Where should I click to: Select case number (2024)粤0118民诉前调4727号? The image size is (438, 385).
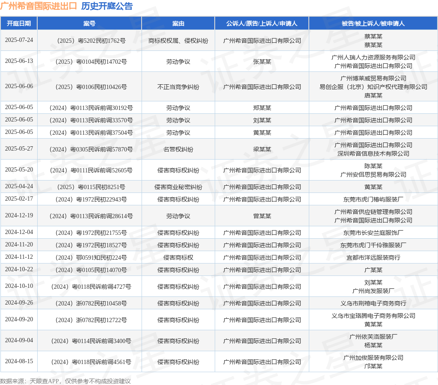click(x=92, y=287)
